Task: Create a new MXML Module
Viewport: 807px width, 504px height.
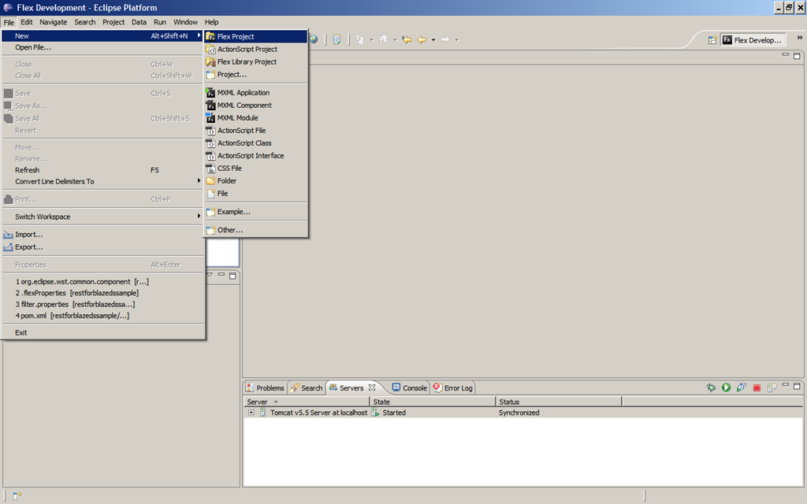Action: pos(256,118)
